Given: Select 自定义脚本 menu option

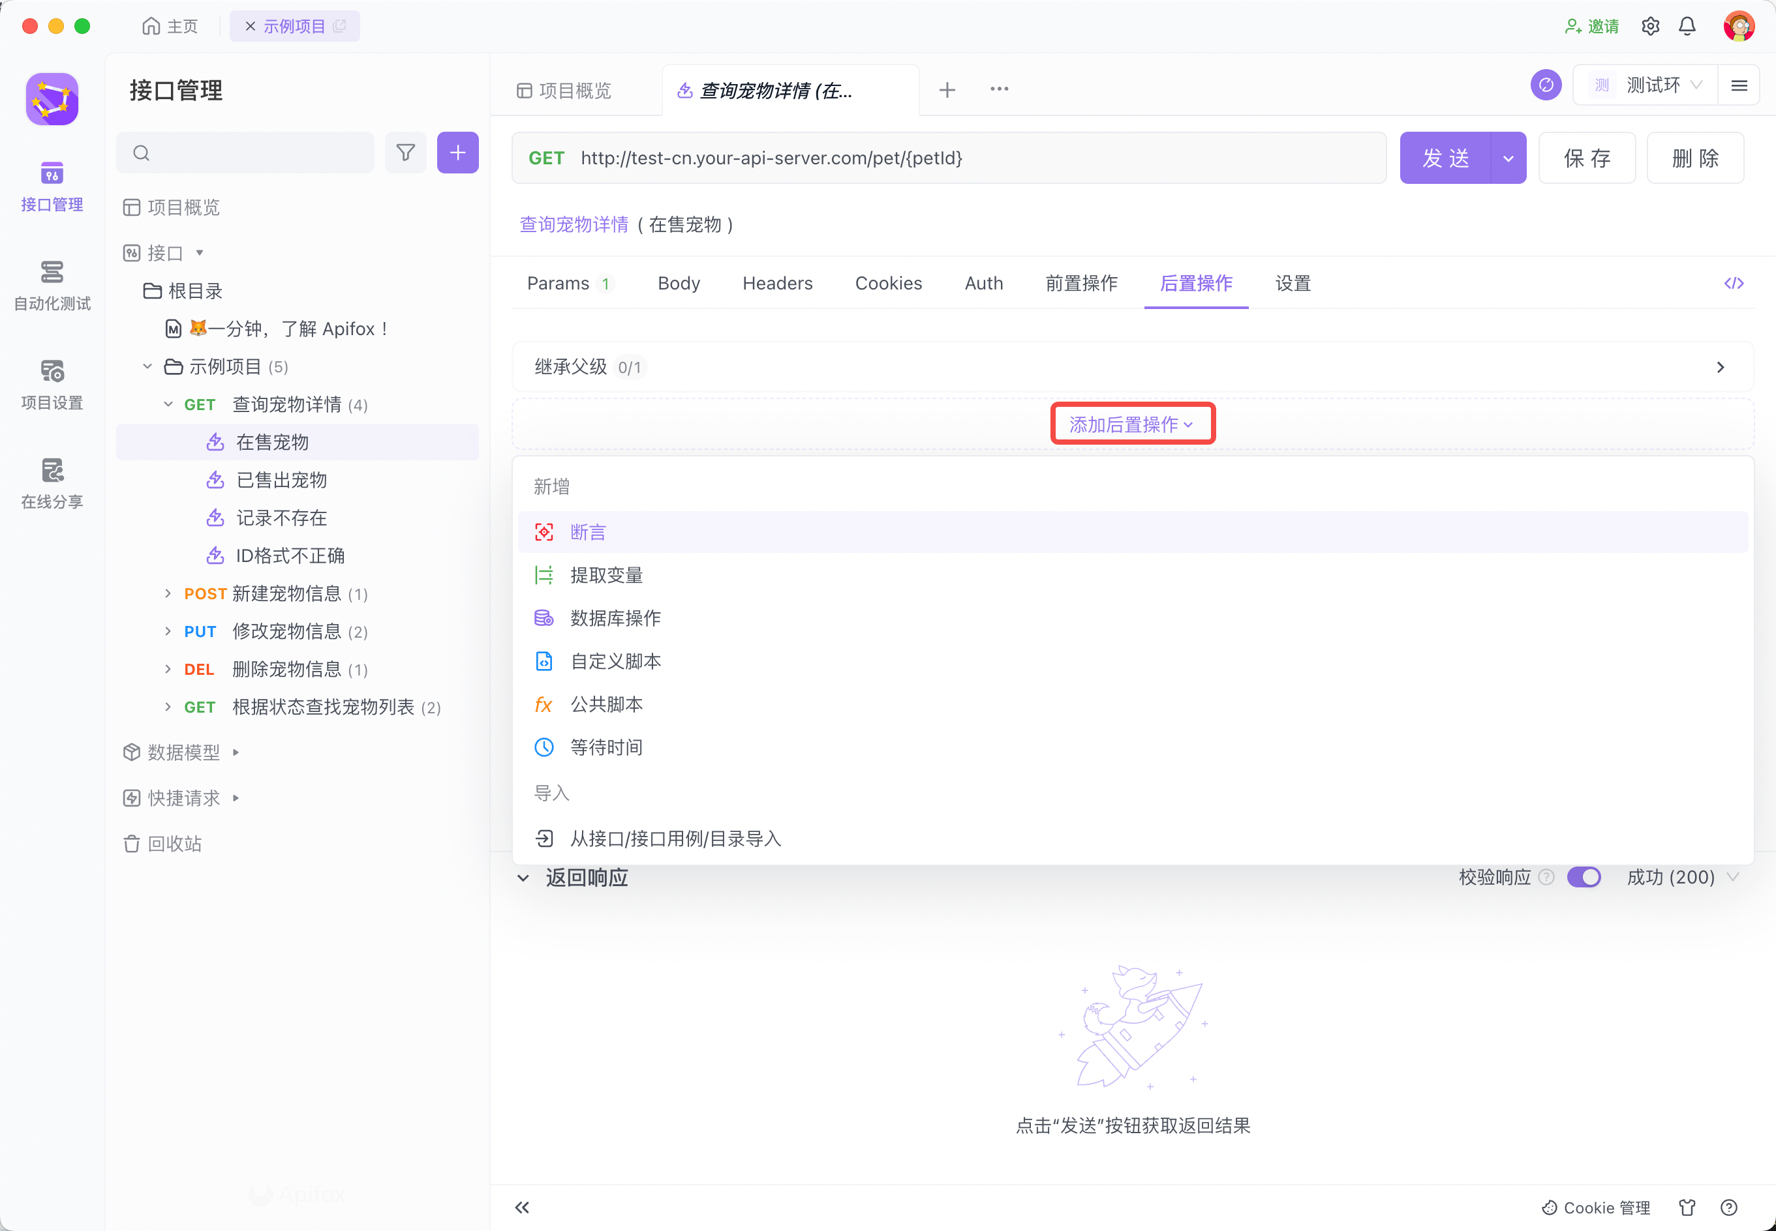Looking at the screenshot, I should [x=615, y=661].
